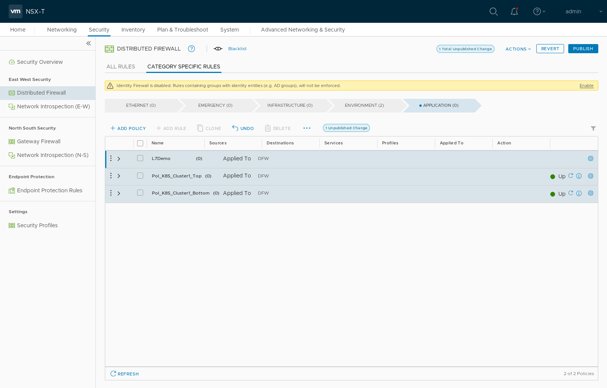Select the ETHERNET (0) category
The width and height of the screenshot is (607, 388).
click(141, 105)
